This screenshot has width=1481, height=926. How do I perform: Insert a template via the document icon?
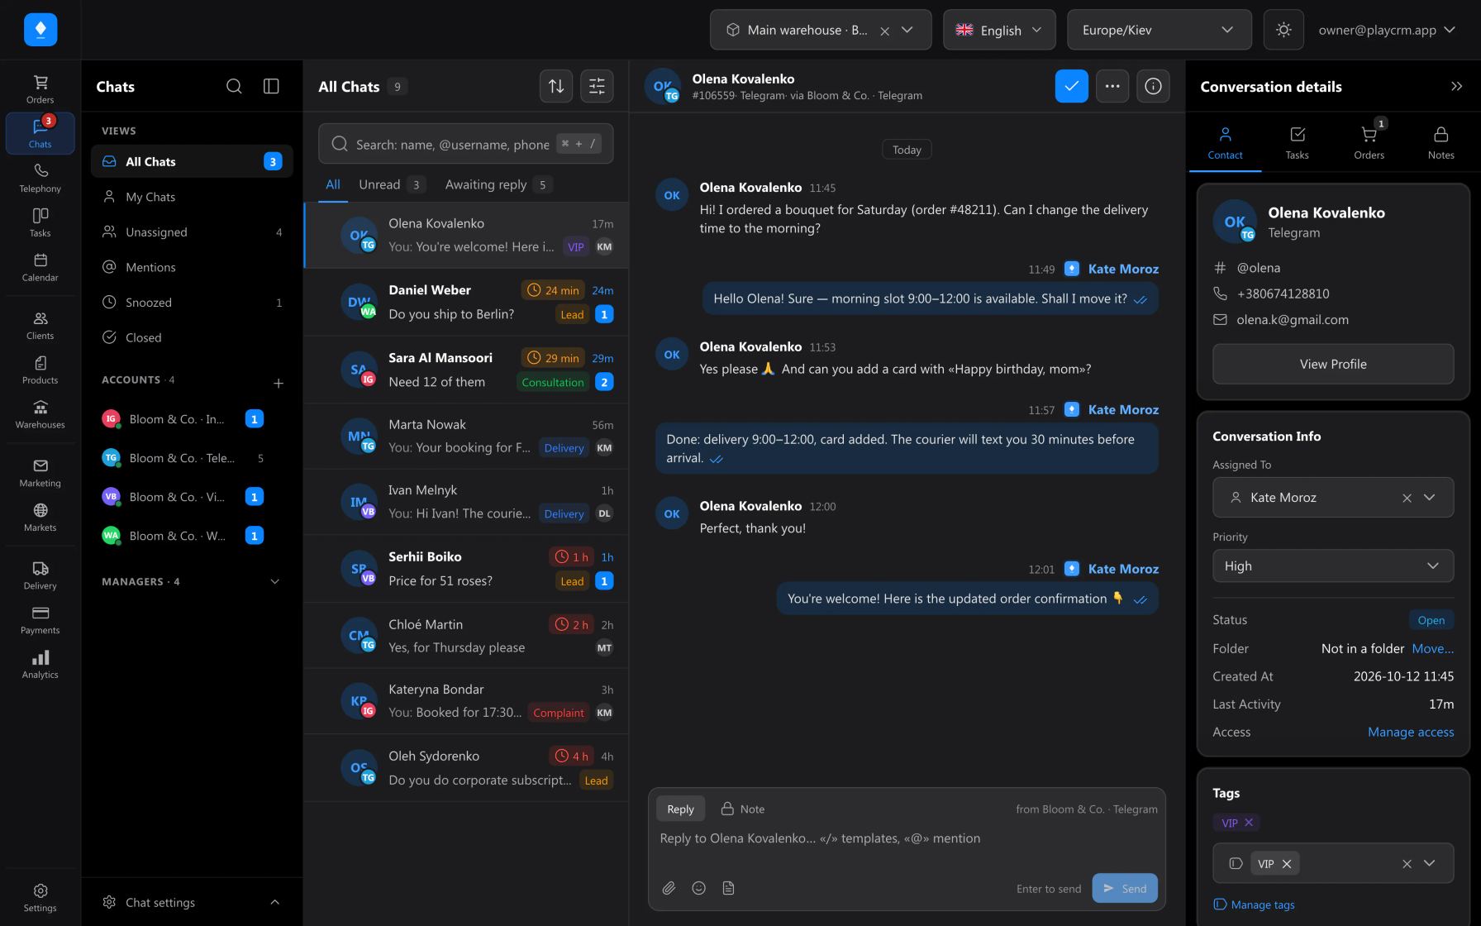[x=728, y=888]
